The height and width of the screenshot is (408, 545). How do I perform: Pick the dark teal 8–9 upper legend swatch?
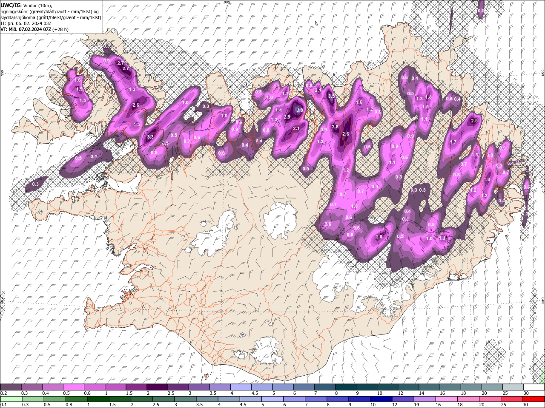pyautogui.click(x=345, y=387)
